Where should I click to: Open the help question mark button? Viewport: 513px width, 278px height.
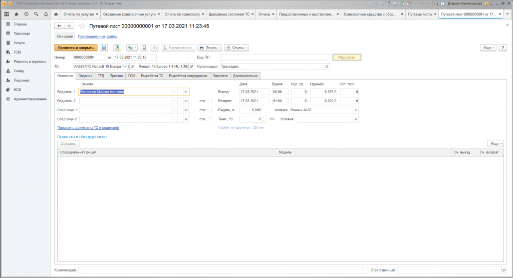[x=503, y=48]
